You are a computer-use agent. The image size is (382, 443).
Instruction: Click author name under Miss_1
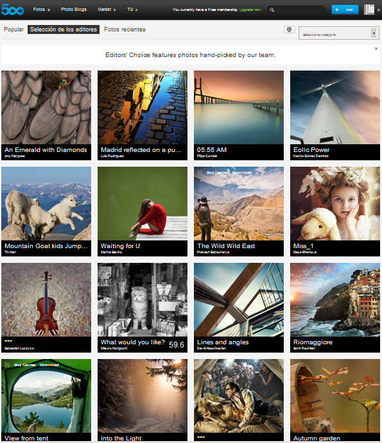click(x=305, y=252)
